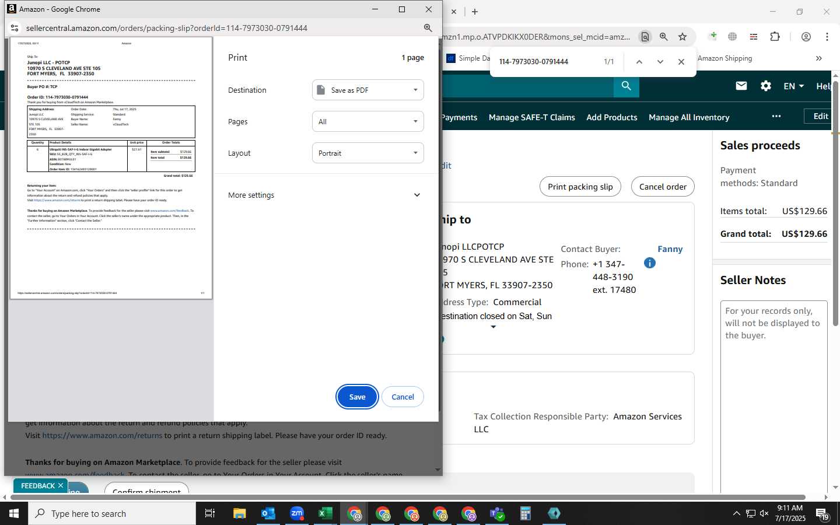Click the blue info icon beside the phone number
This screenshot has height=525, width=840.
click(649, 263)
